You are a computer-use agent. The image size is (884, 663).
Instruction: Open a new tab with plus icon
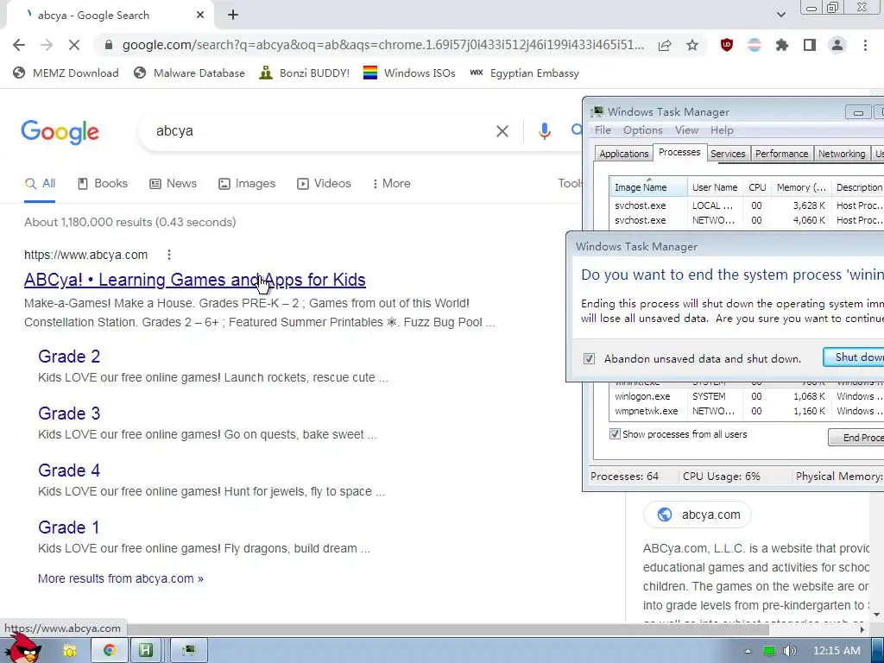point(233,16)
